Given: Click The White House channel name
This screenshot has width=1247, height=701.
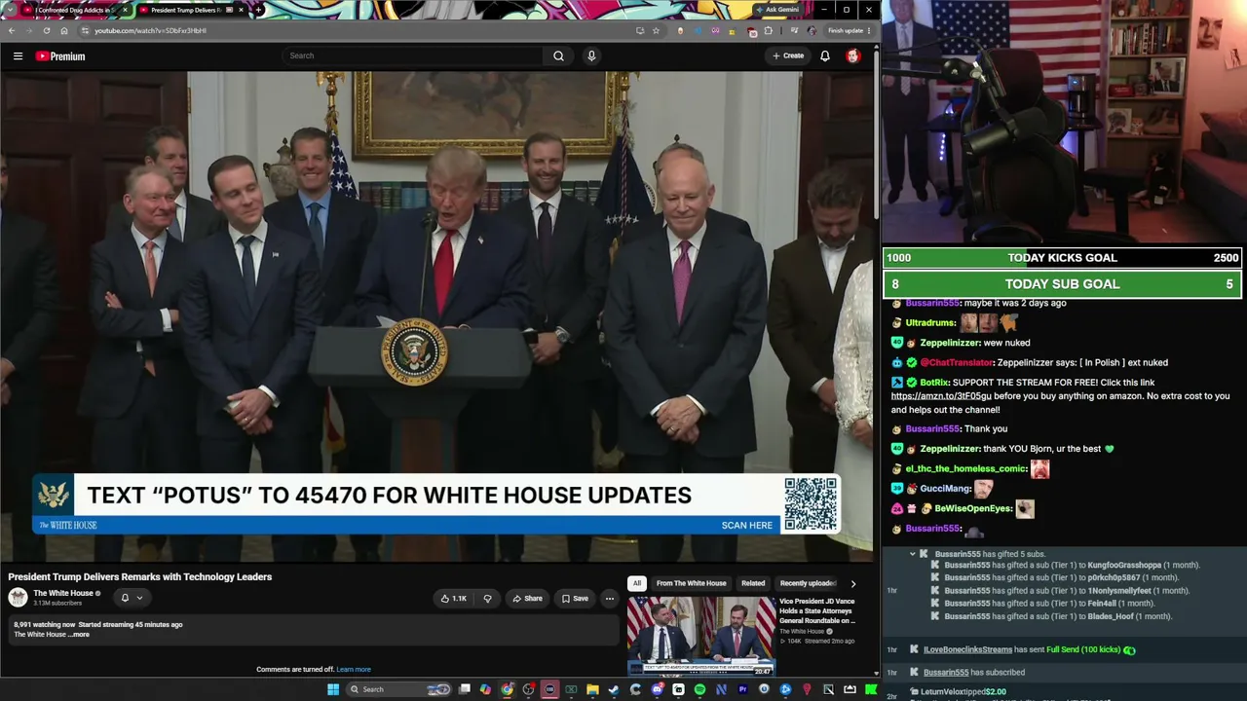Looking at the screenshot, I should pos(63,593).
